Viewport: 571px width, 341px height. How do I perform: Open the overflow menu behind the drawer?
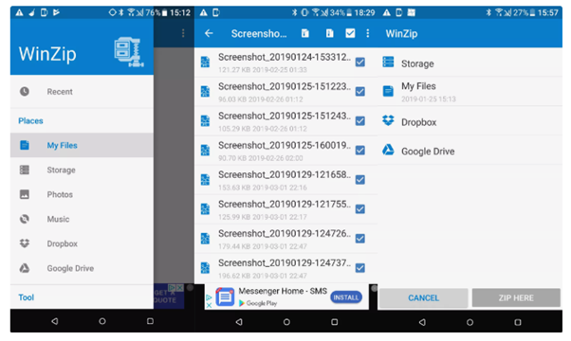tap(183, 33)
